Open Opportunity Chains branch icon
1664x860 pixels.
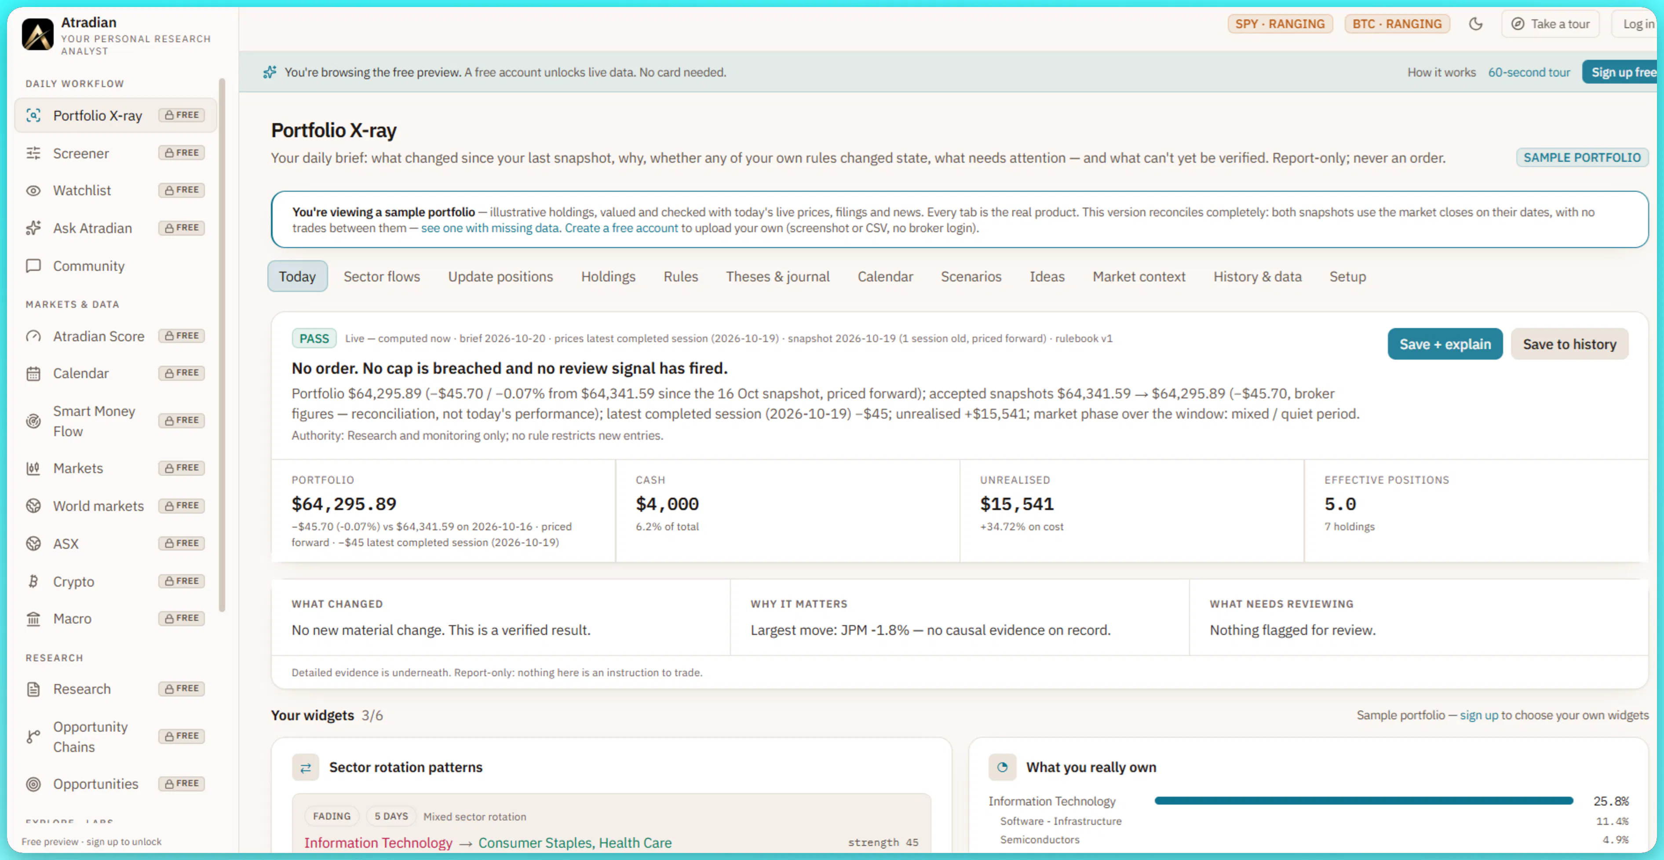[x=33, y=737]
